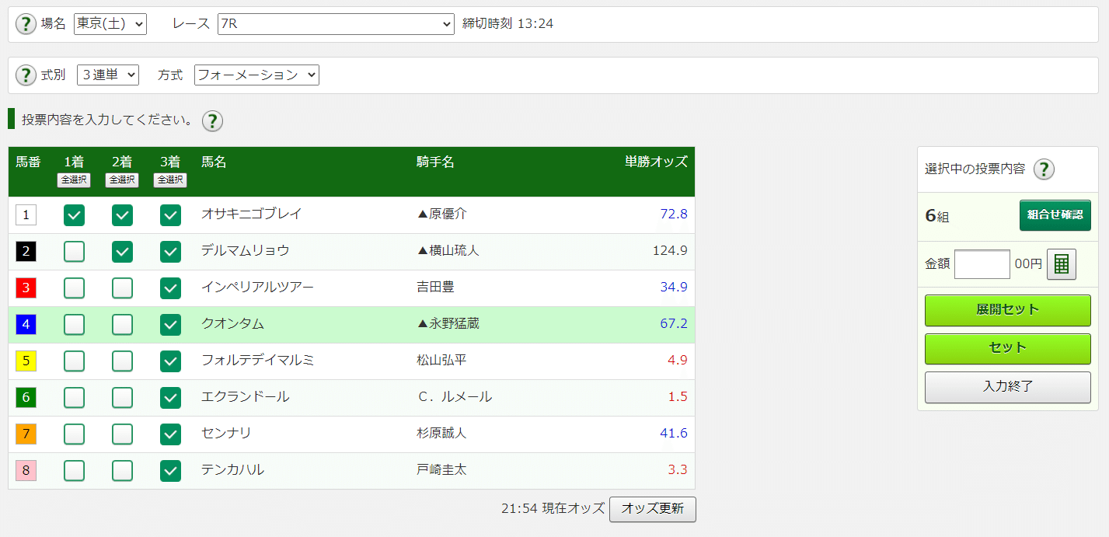
Task: Click the オッズ更新 button
Action: [x=653, y=509]
